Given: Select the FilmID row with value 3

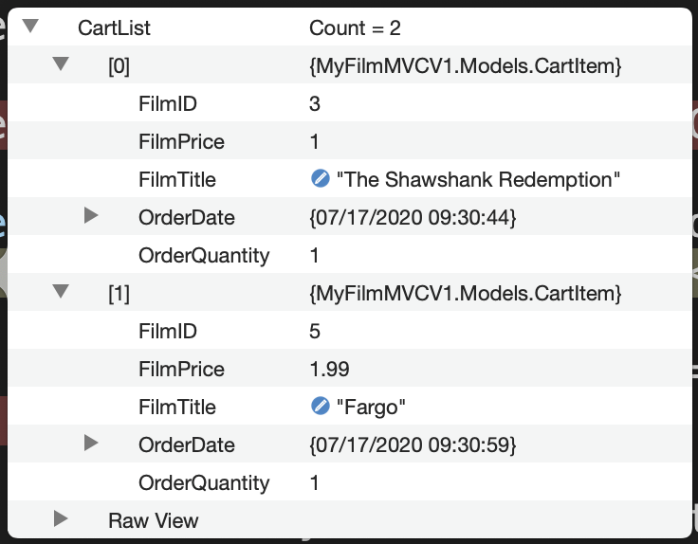Looking at the screenshot, I should [x=168, y=104].
